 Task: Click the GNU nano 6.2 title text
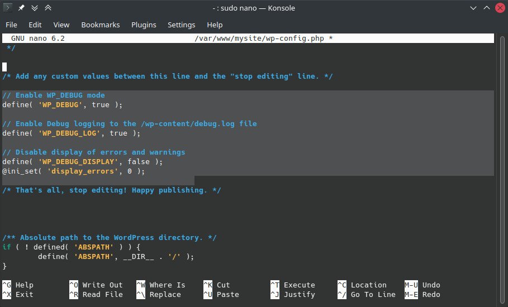pos(38,39)
